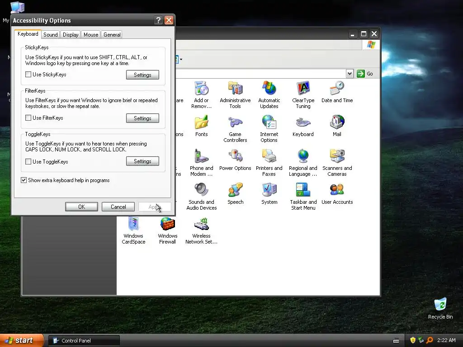Click the Start button
This screenshot has height=347, width=463.
(x=22, y=340)
